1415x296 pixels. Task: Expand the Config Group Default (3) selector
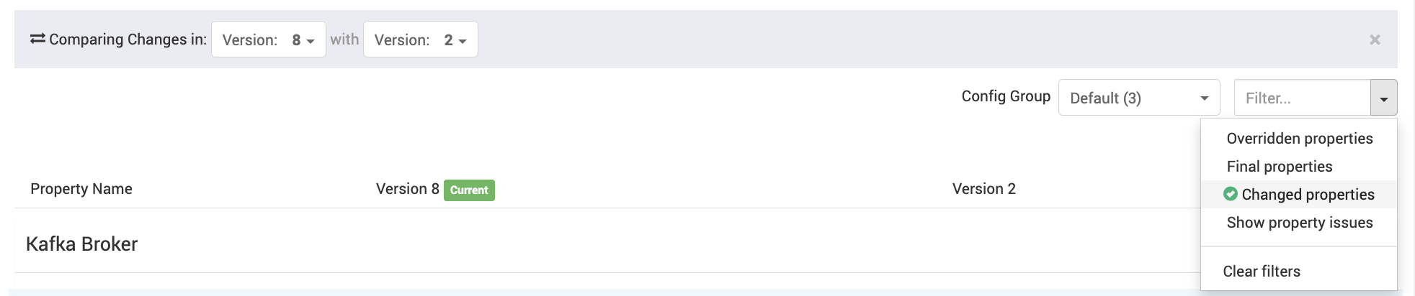(1139, 98)
